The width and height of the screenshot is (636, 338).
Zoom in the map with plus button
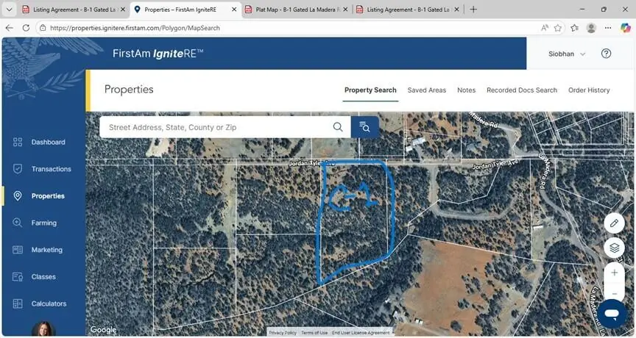[x=614, y=273]
